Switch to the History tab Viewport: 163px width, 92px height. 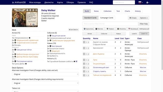coord(138,11)
